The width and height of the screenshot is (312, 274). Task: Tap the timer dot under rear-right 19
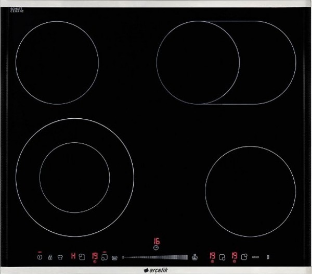click(x=235, y=261)
